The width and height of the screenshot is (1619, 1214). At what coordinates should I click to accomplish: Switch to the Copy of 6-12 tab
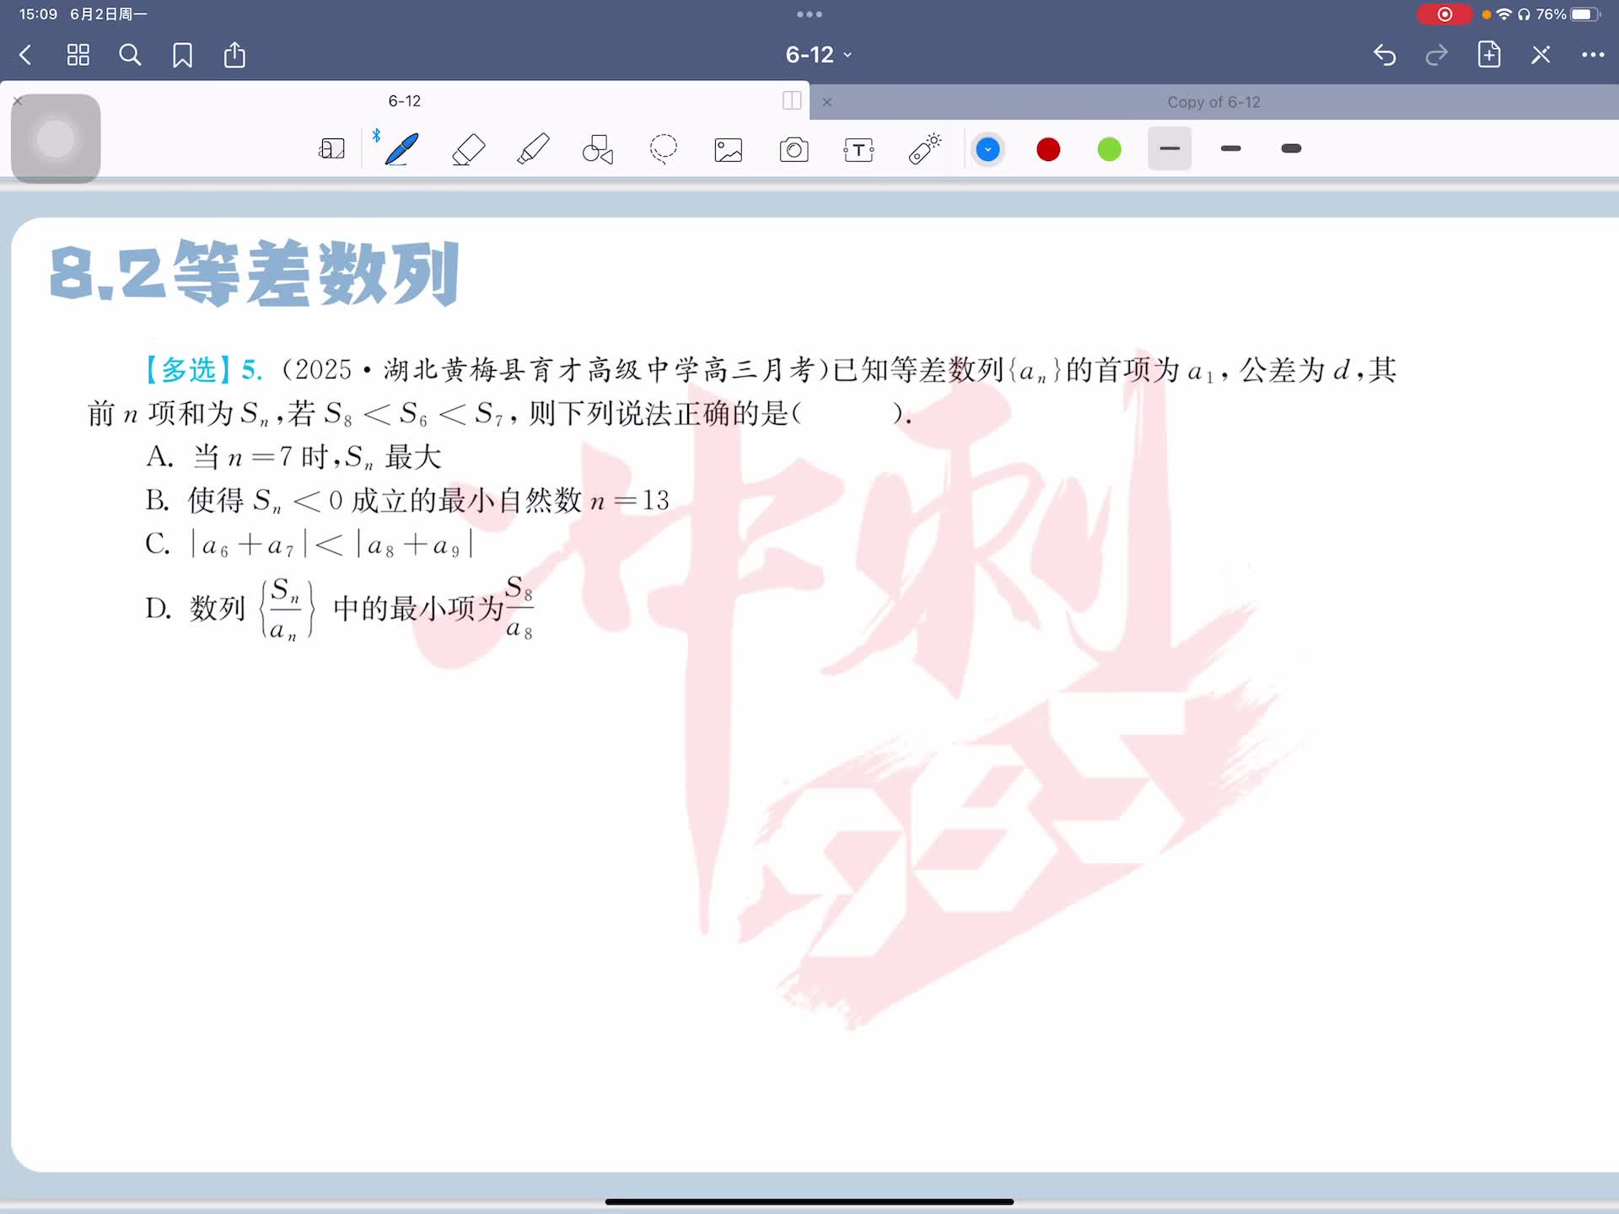[1213, 102]
